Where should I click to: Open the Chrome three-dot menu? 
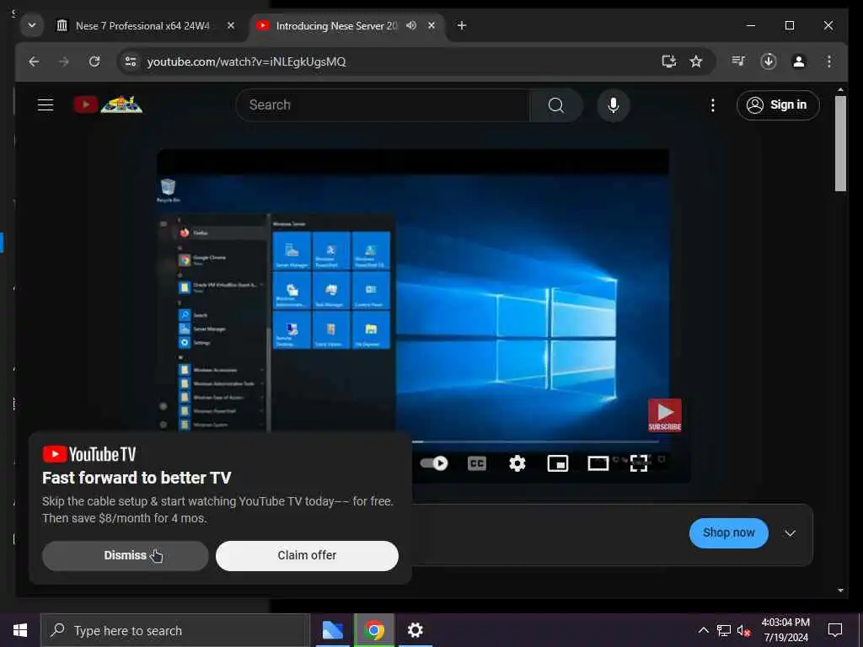(x=829, y=61)
